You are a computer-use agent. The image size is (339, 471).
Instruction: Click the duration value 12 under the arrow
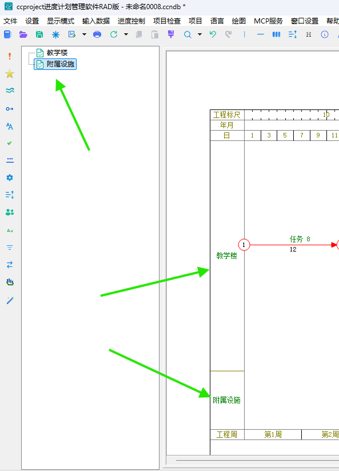[x=293, y=249]
